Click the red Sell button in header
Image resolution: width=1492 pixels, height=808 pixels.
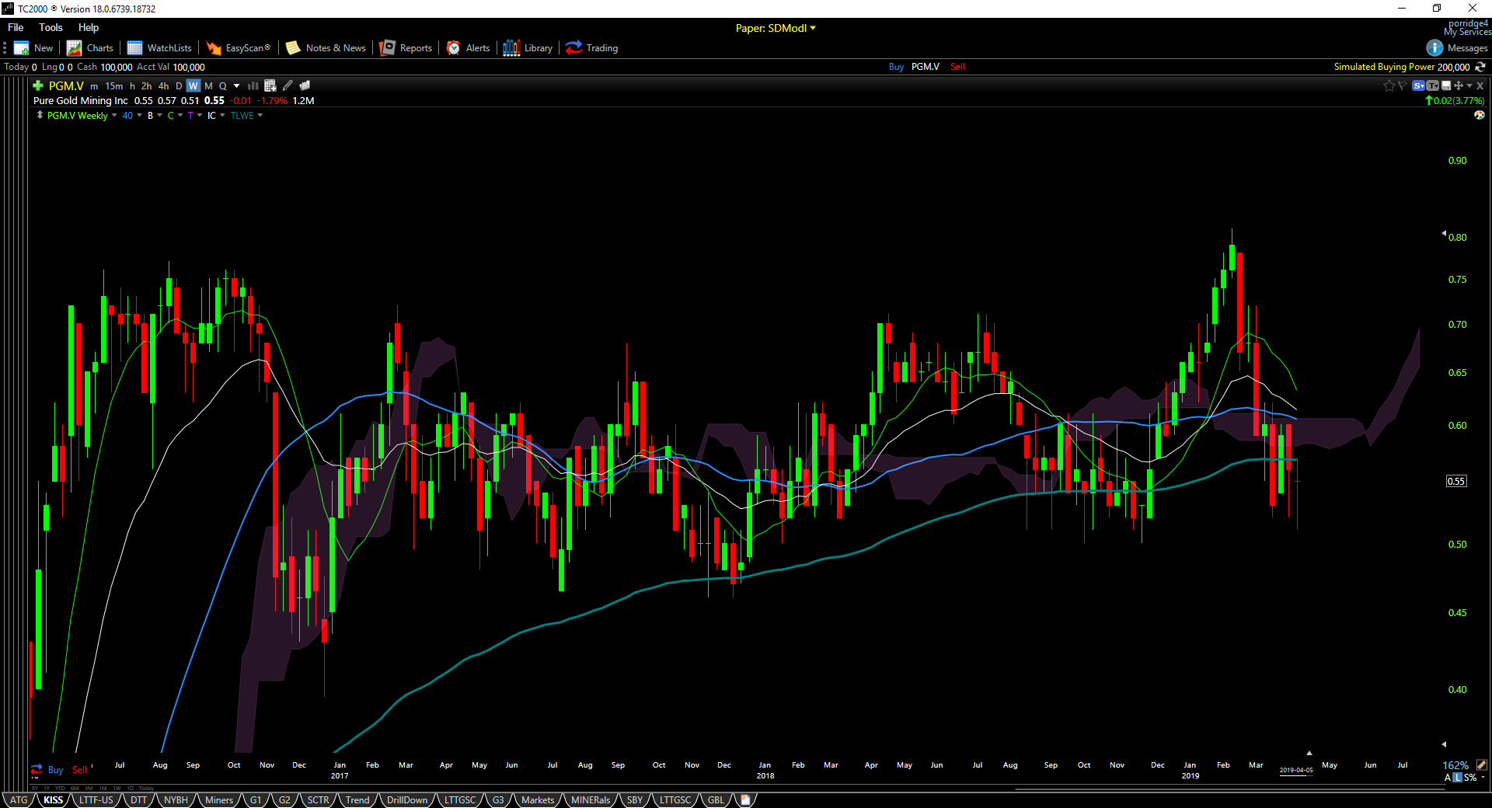tap(957, 67)
